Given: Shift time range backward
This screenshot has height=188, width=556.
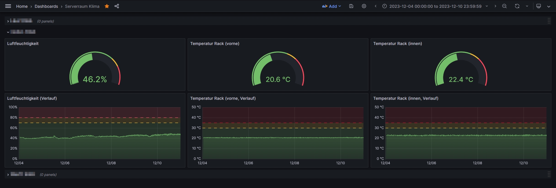Looking at the screenshot, I should [376, 6].
